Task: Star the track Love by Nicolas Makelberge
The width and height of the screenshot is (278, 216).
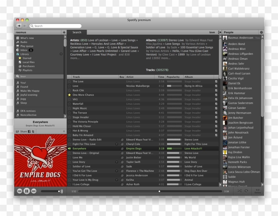Action: pyautogui.click(x=69, y=86)
